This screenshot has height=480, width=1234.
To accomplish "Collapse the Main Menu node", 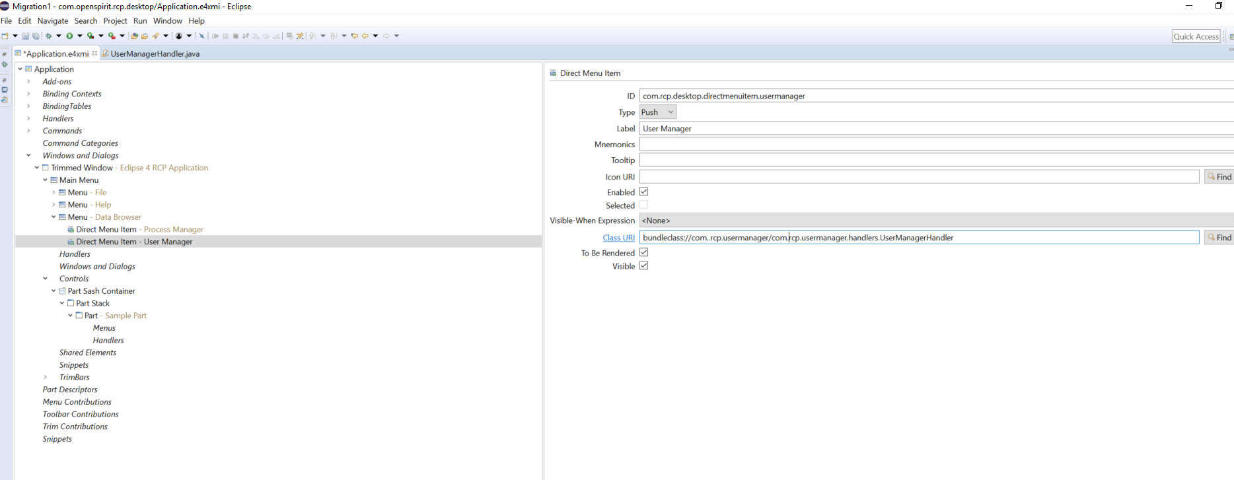I will click(x=45, y=180).
